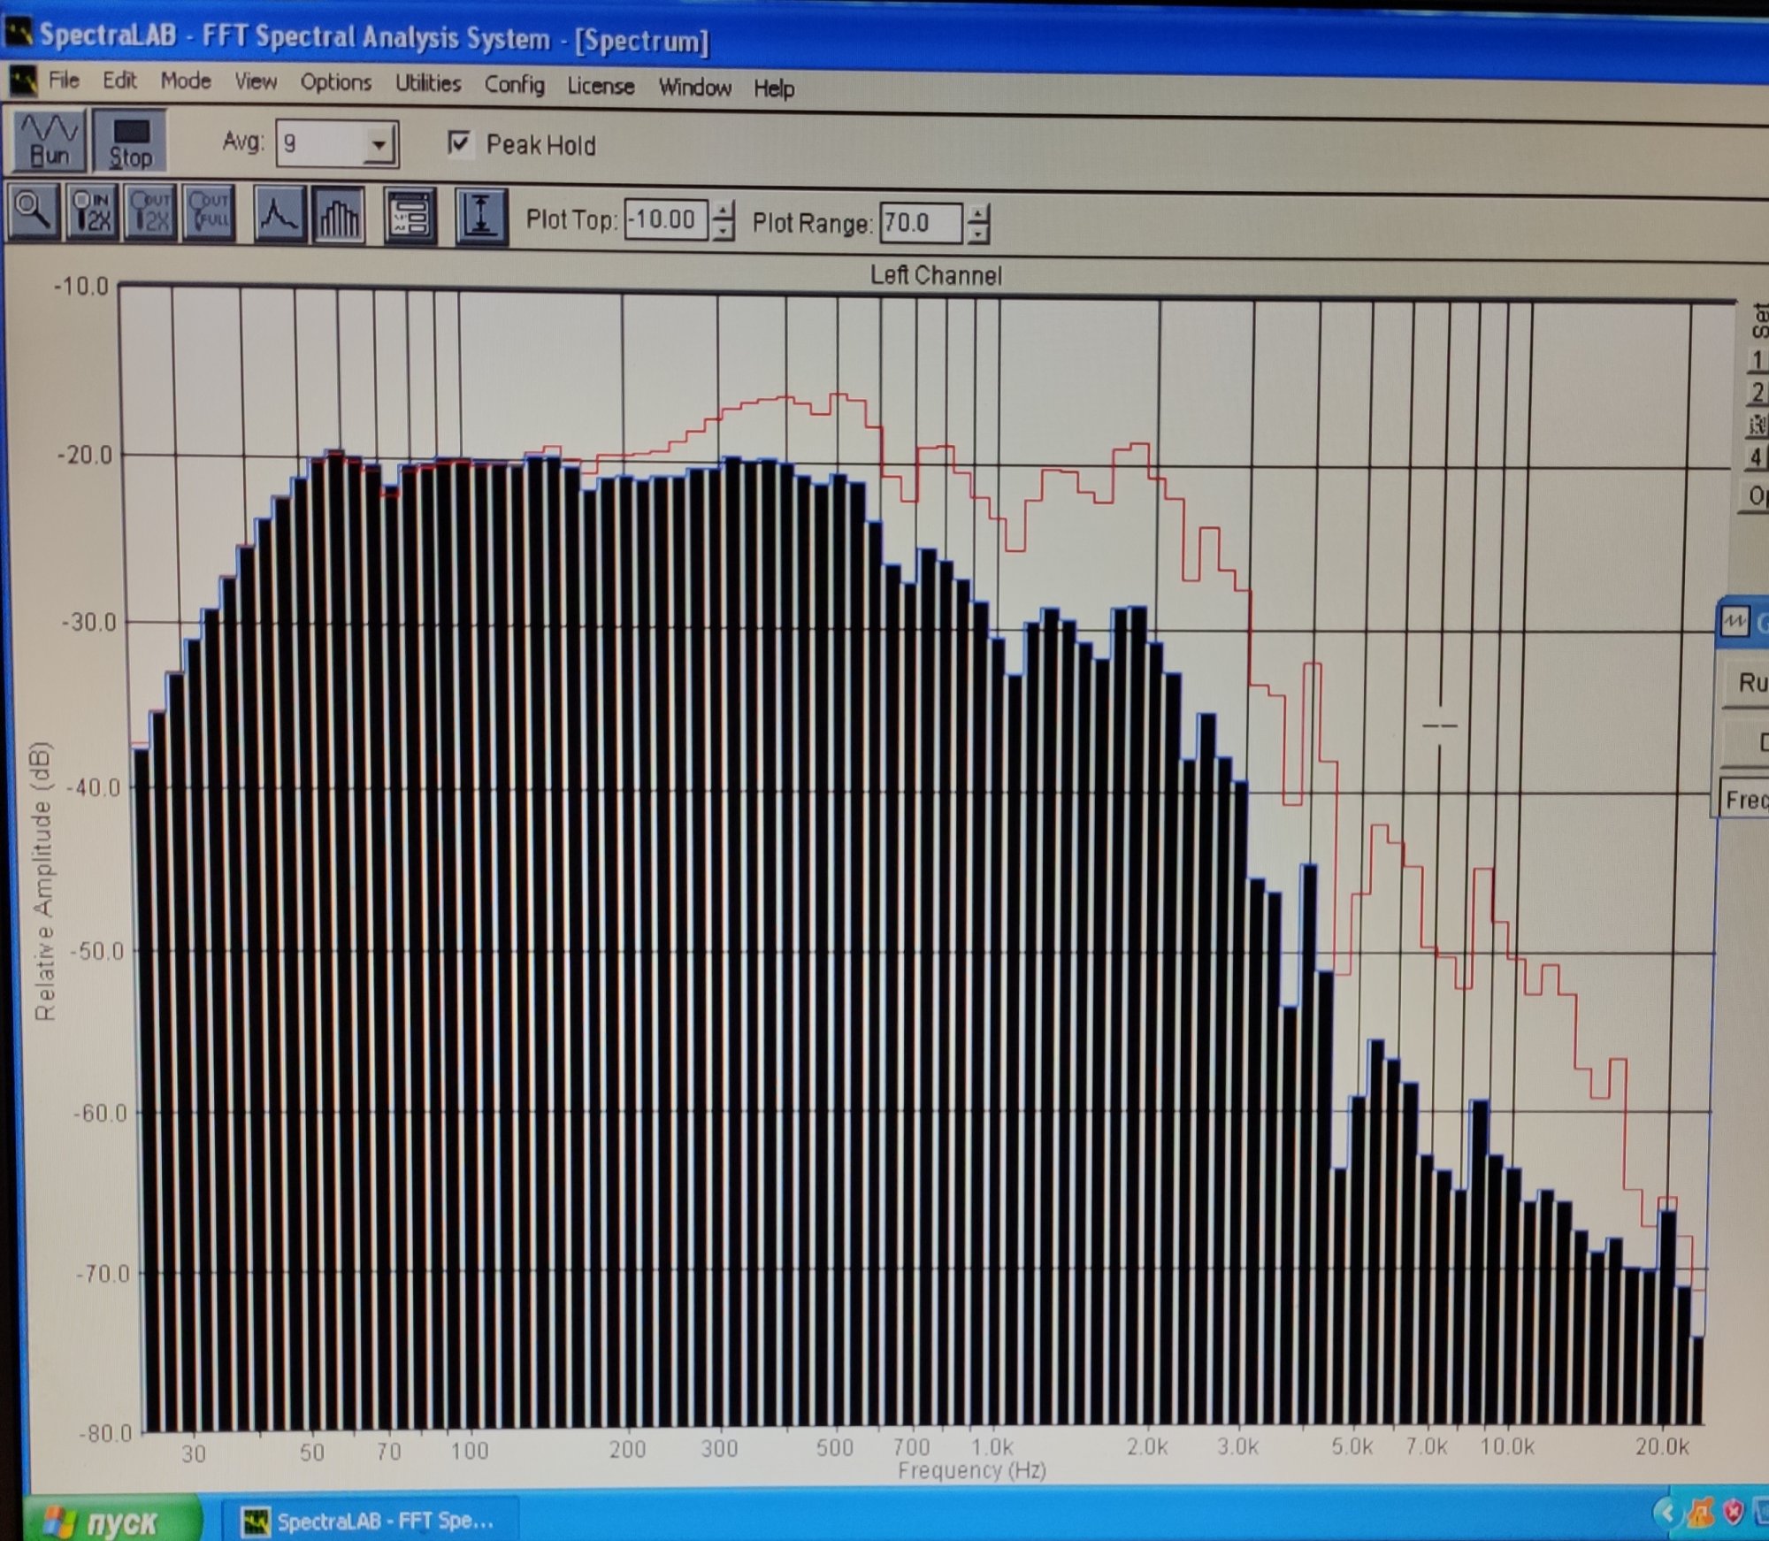Increase Plot Top with the up arrow
The width and height of the screenshot is (1769, 1541).
pyautogui.click(x=724, y=211)
